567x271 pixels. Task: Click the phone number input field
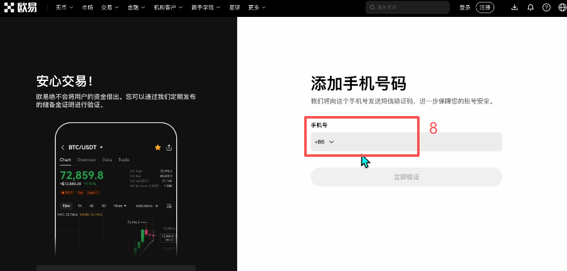click(406, 142)
